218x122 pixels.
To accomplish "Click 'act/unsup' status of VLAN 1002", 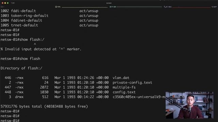I will pos(89,11).
